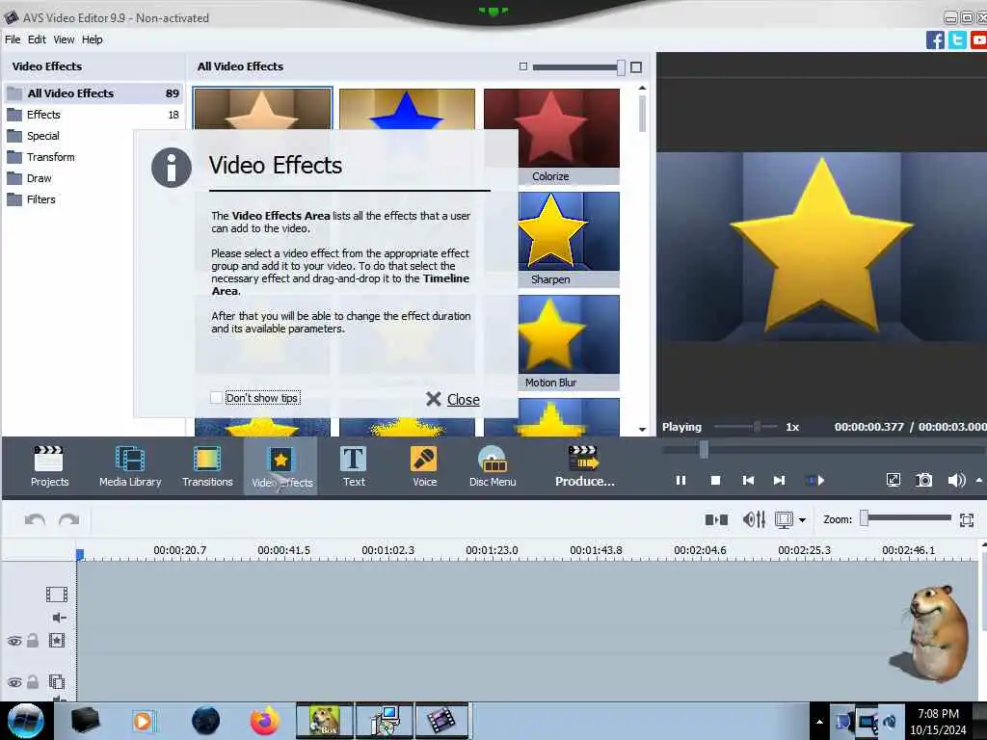Image resolution: width=987 pixels, height=740 pixels.
Task: Close the Video Effects tip
Action: coord(453,399)
